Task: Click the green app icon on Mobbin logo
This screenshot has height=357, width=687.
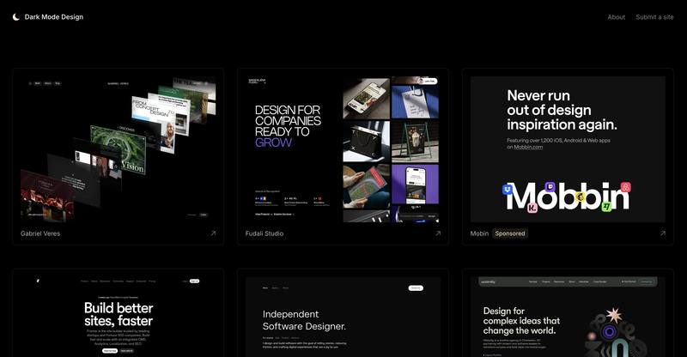Action: [606, 206]
